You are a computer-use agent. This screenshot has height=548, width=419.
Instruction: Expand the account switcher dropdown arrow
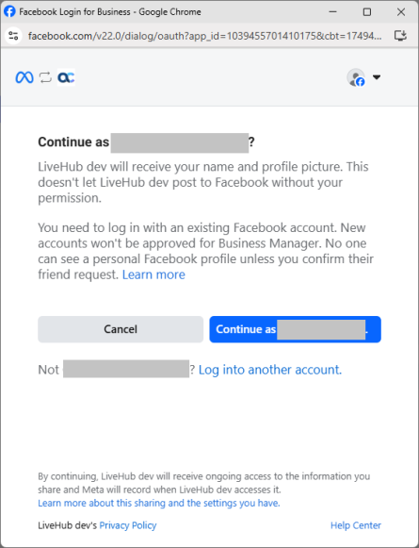click(x=377, y=77)
